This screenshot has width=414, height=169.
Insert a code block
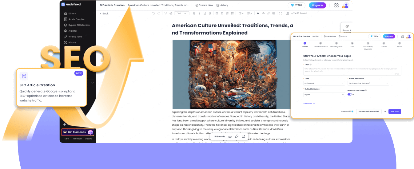[x=263, y=13]
